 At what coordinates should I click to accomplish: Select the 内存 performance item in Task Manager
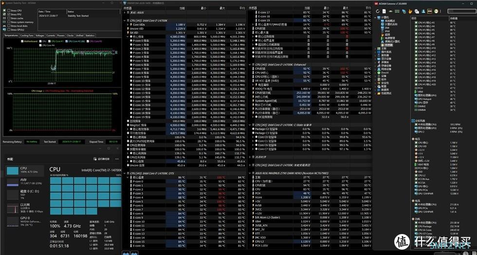25,182
